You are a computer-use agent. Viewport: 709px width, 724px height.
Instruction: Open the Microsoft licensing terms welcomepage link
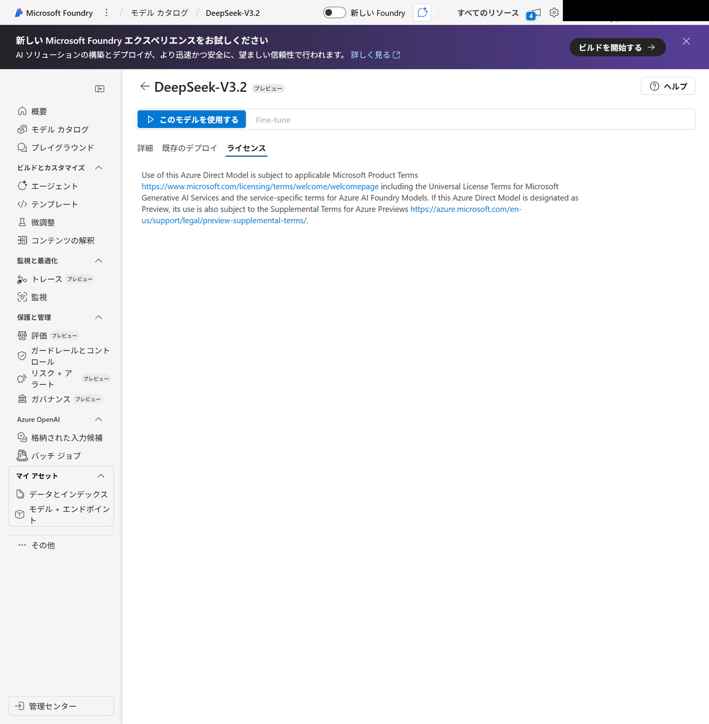260,186
